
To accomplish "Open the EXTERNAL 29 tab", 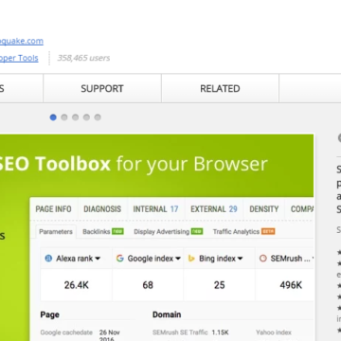I will (x=214, y=209).
